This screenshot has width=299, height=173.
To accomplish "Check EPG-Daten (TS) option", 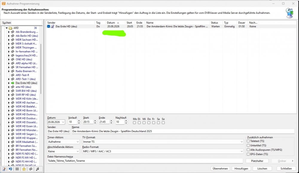I will pos(248,154).
